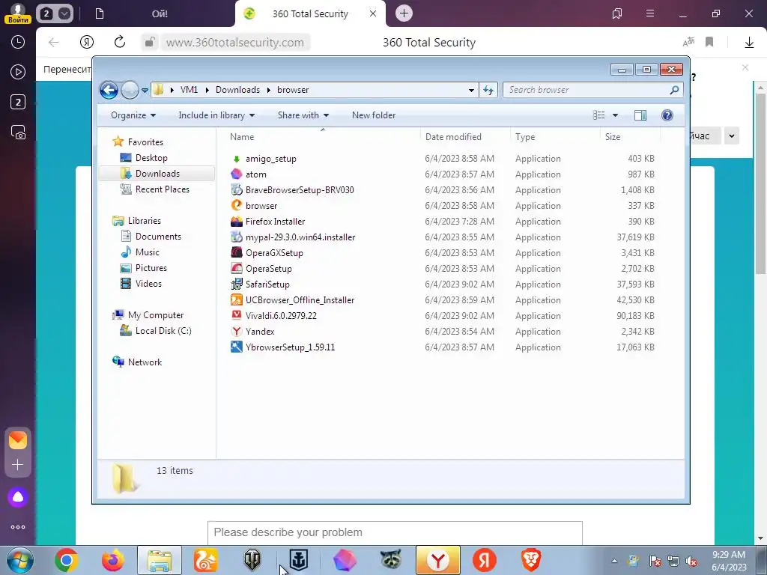This screenshot has height=575, width=767.
Task: Select YbrowserSetup_1.59.11 file
Action: tap(290, 347)
